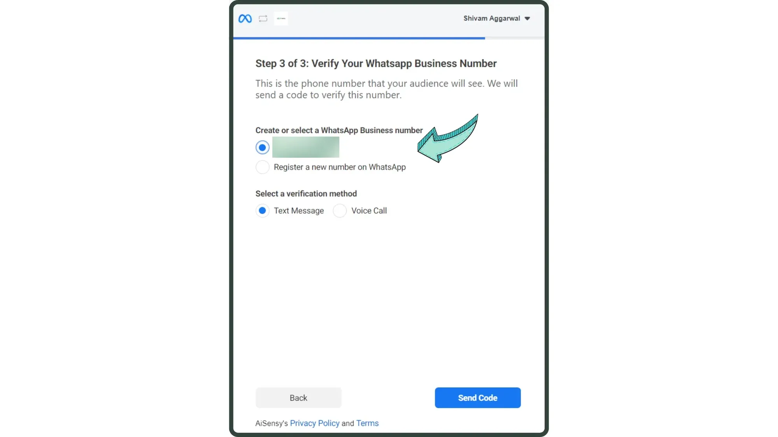Click the Meta logo icon
Screen dimensions: 778x437
[245, 18]
